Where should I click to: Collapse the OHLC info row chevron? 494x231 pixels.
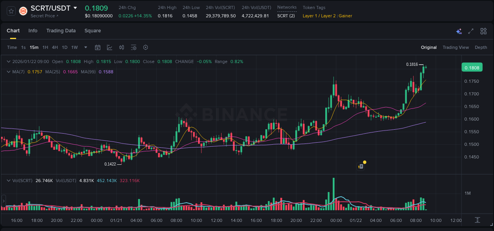(x=8, y=61)
